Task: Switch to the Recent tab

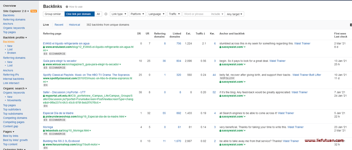Action: click(x=59, y=25)
